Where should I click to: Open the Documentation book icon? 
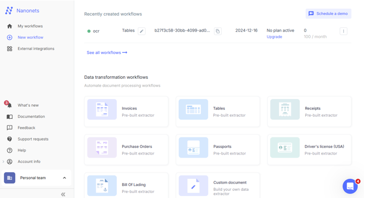9,117
